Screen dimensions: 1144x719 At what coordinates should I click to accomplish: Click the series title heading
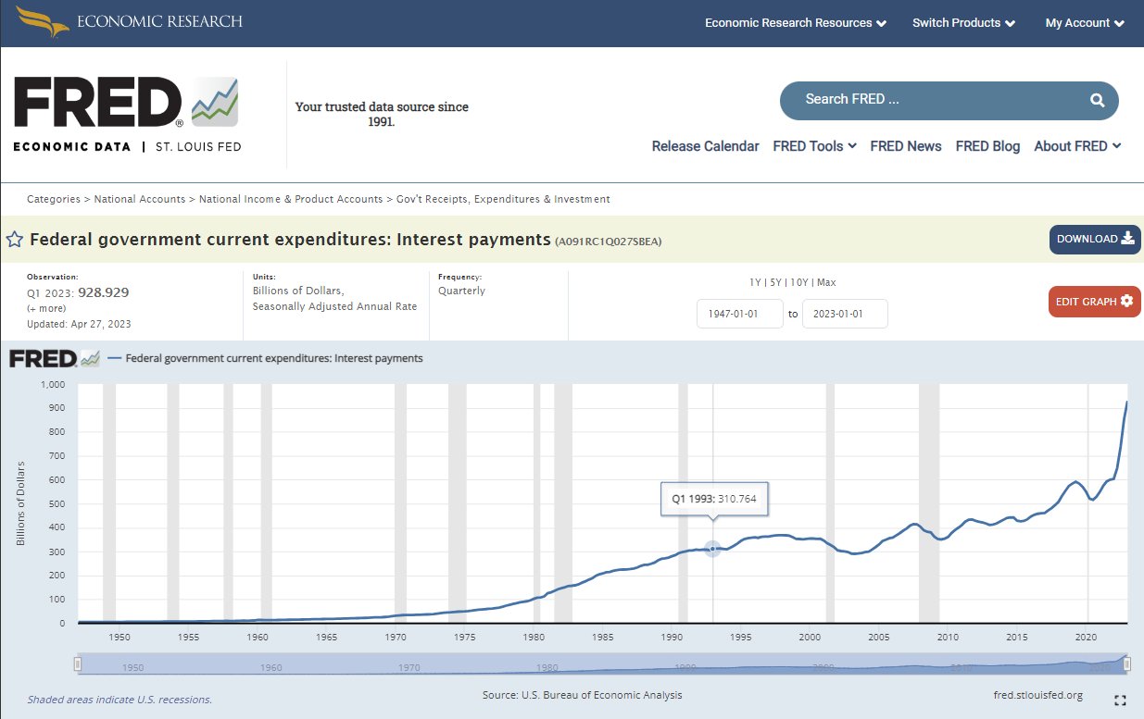click(x=290, y=240)
